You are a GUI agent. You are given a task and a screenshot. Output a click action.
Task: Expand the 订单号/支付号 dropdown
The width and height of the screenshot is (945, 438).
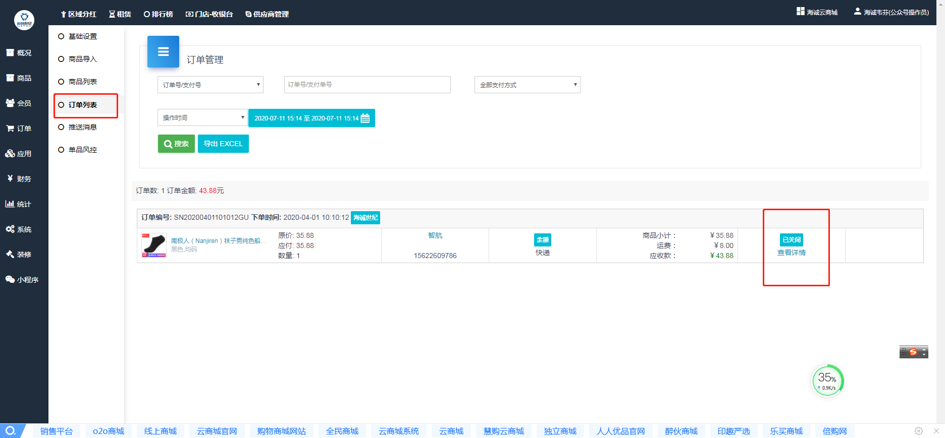(x=210, y=85)
